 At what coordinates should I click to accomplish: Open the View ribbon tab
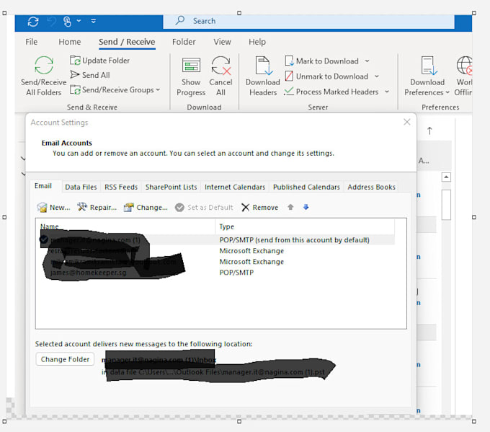pyautogui.click(x=222, y=42)
